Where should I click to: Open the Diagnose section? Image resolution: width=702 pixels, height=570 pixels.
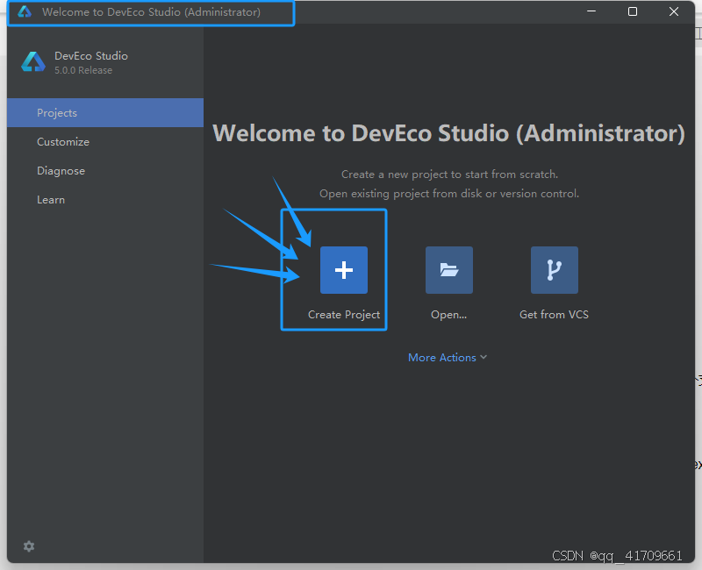60,170
